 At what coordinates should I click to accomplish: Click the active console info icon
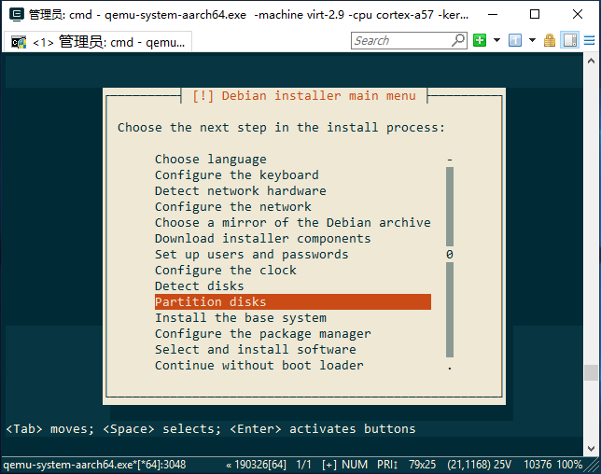coord(515,40)
